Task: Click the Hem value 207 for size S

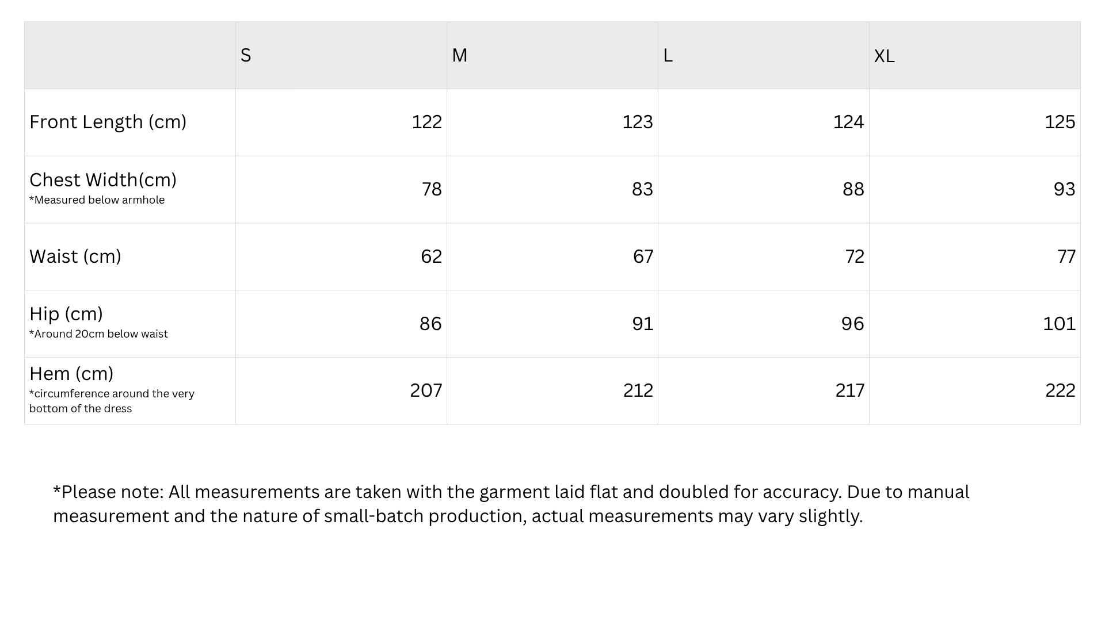Action: click(x=426, y=390)
